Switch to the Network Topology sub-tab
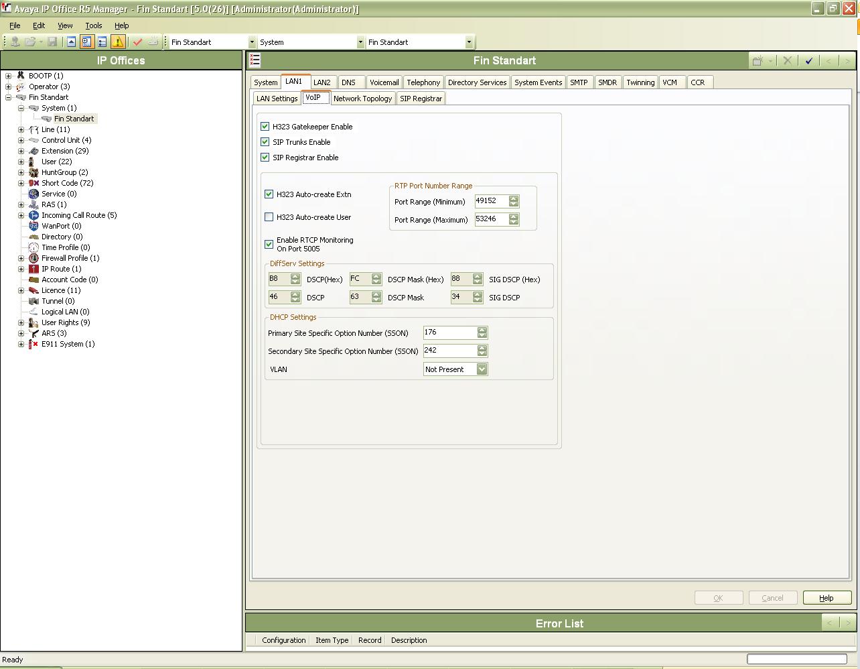Screen dimensions: 860x669 pyautogui.click(x=362, y=98)
